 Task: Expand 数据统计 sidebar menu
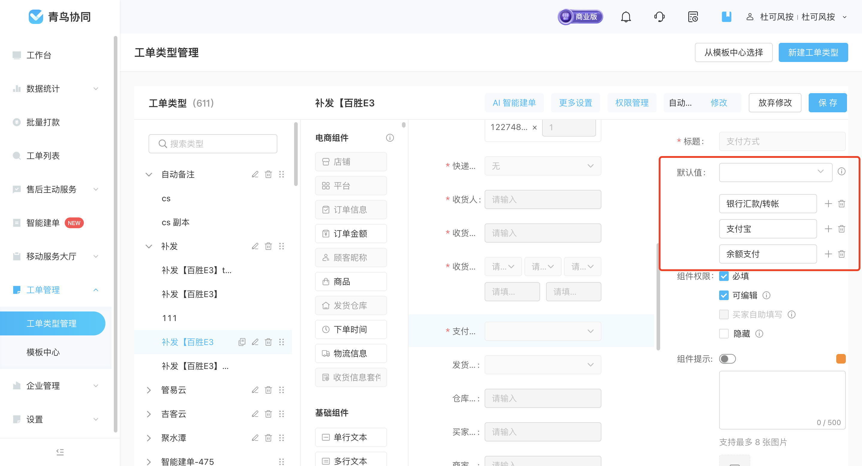(55, 89)
